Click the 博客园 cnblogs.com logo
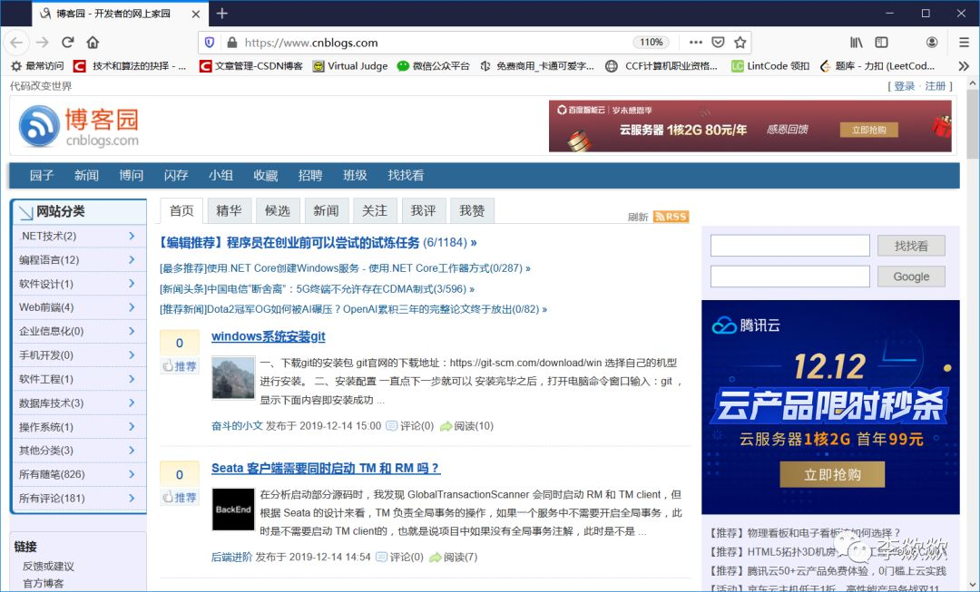980x592 pixels. coord(79,126)
